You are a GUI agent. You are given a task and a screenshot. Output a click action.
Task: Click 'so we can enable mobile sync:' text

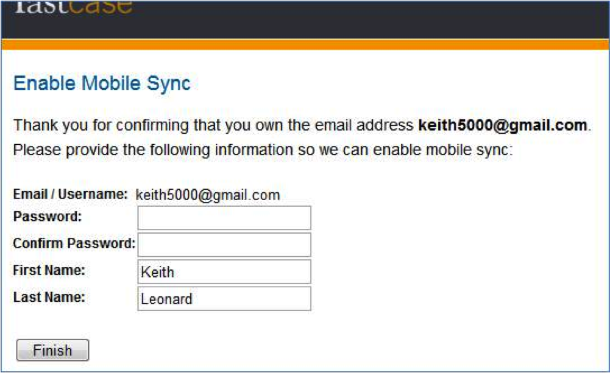click(416, 149)
